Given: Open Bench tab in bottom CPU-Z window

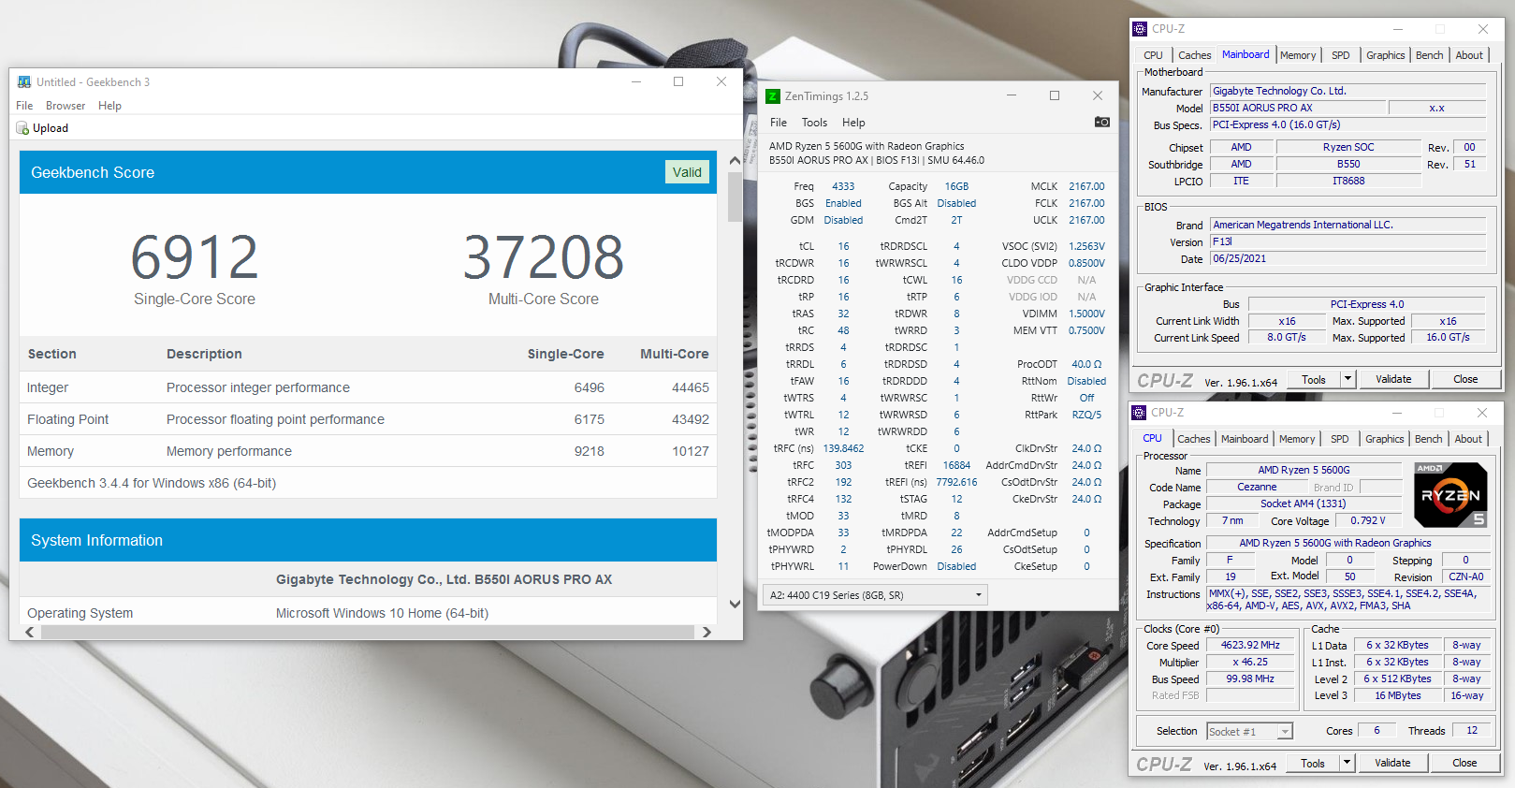Looking at the screenshot, I should (1428, 439).
